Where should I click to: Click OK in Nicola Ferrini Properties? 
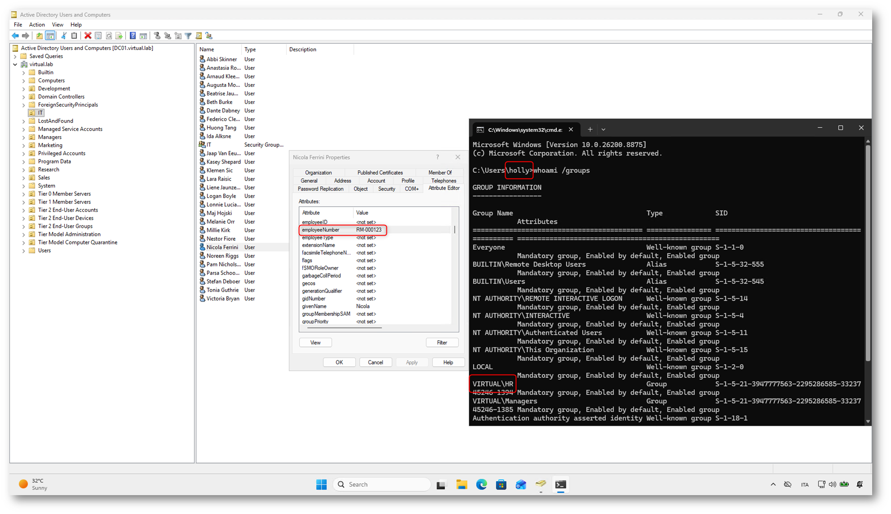[339, 362]
